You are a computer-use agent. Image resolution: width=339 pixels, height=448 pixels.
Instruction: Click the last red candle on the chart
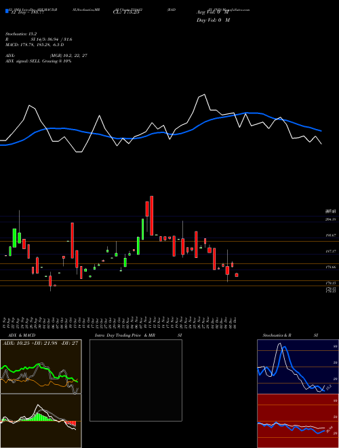point(237,275)
